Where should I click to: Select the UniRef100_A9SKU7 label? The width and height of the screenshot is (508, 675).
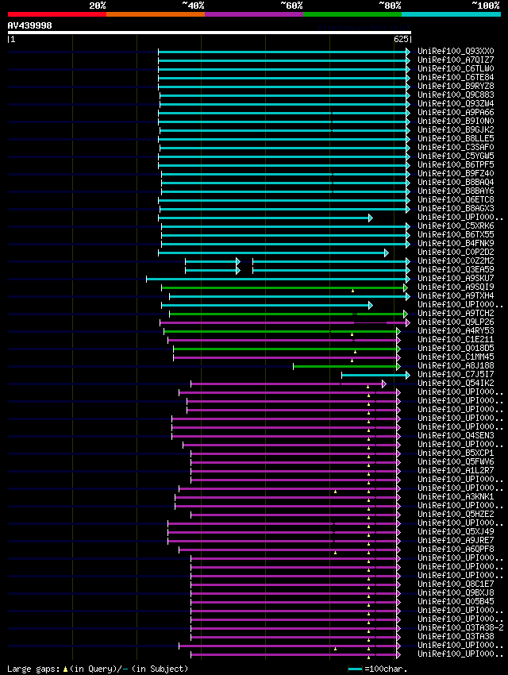click(x=456, y=279)
